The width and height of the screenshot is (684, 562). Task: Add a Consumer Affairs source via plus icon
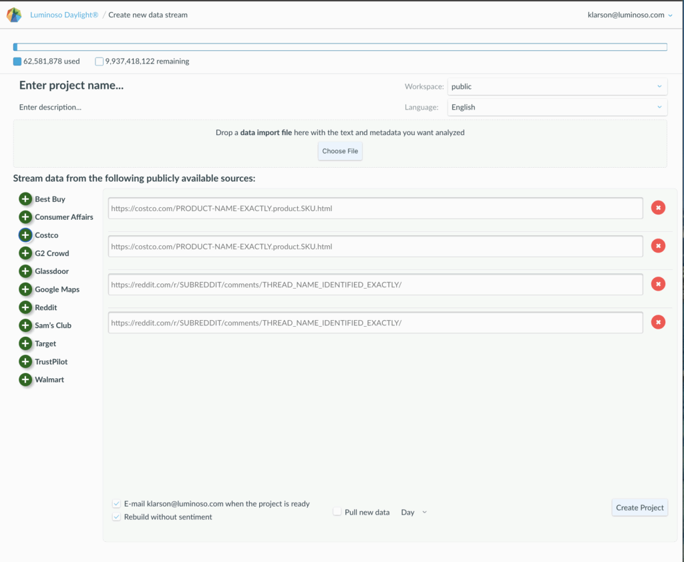pos(25,217)
